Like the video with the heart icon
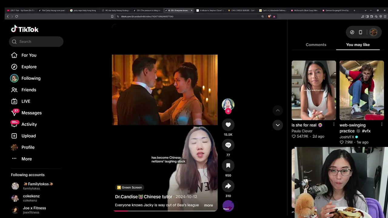The image size is (388, 218). tap(228, 124)
